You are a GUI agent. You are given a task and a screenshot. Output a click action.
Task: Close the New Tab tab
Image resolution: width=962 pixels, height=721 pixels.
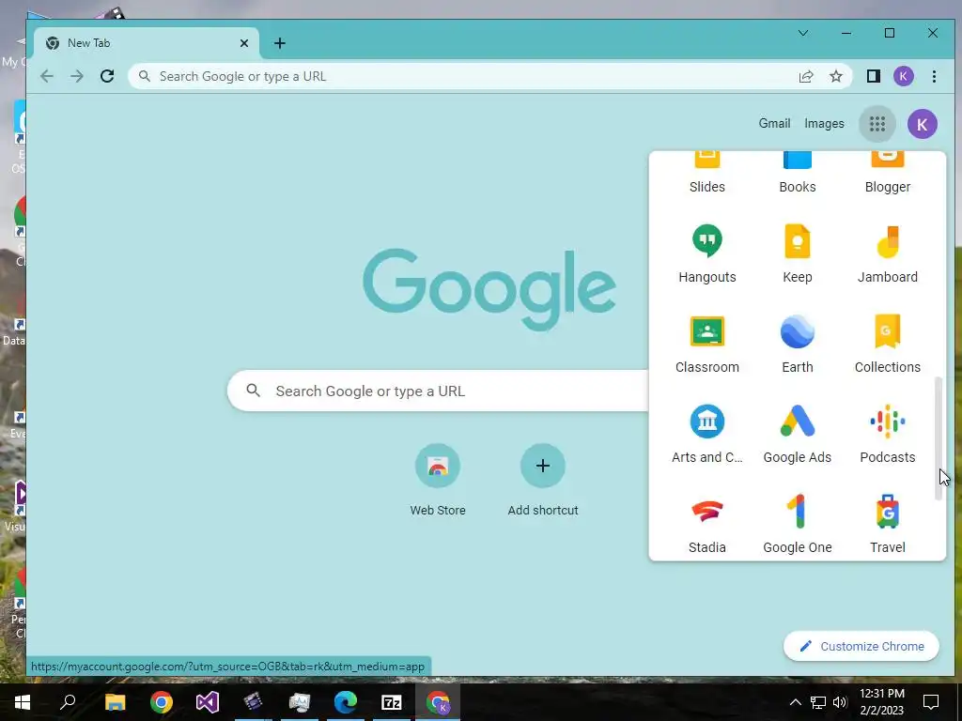244,43
